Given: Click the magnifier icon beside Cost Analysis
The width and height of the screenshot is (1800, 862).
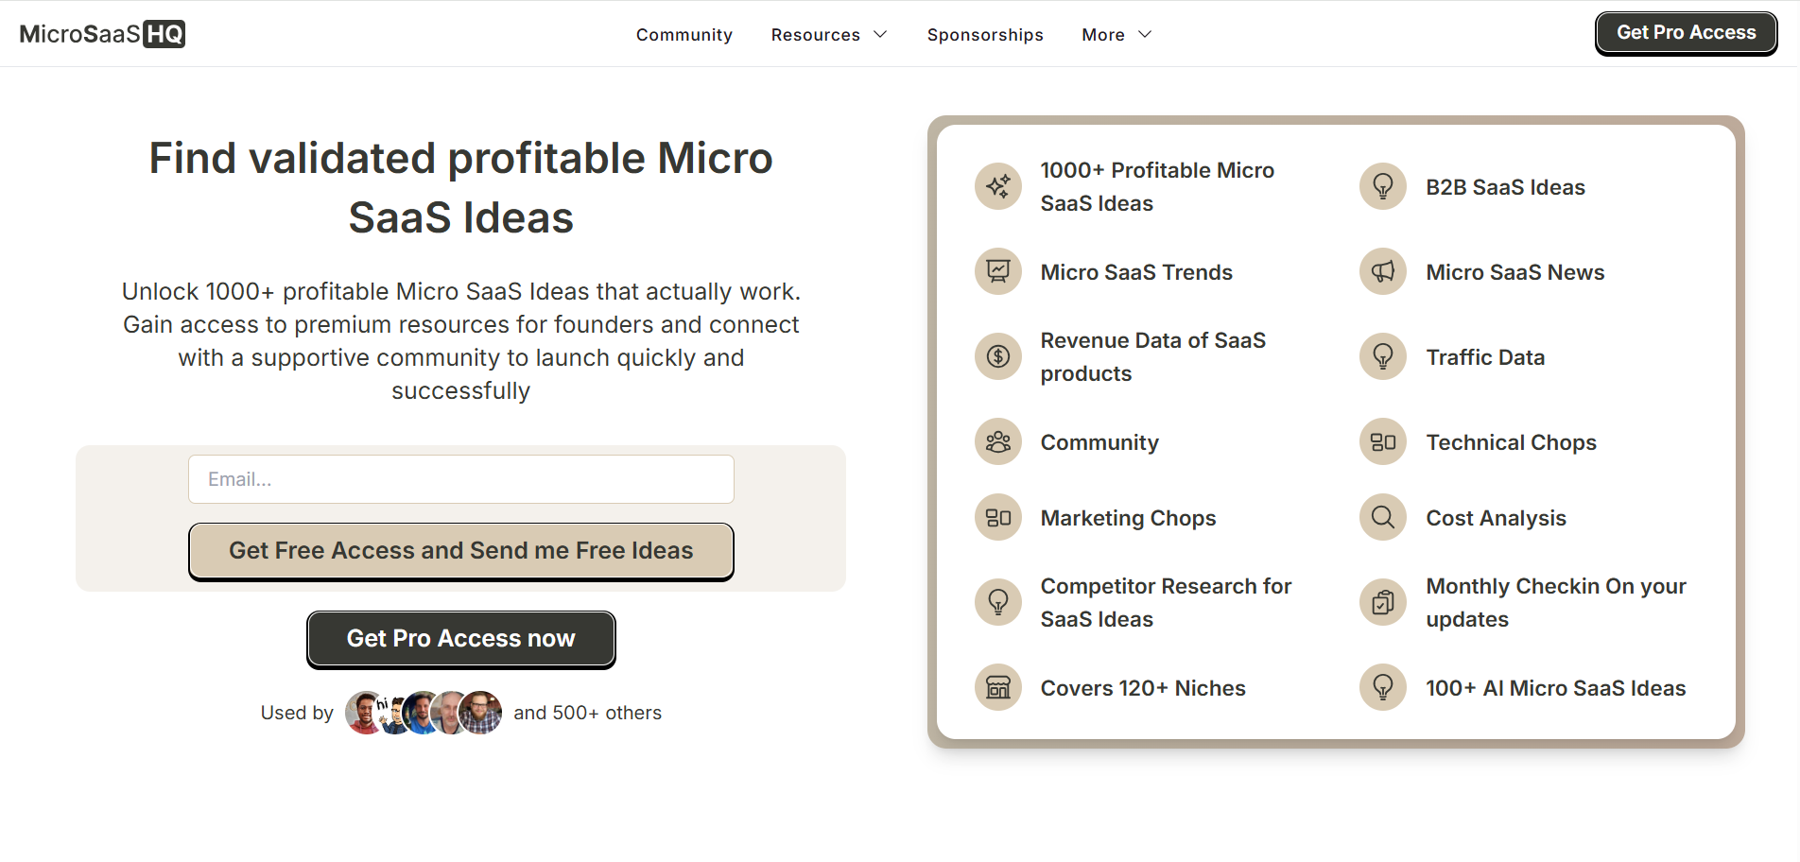Looking at the screenshot, I should tap(1383, 517).
